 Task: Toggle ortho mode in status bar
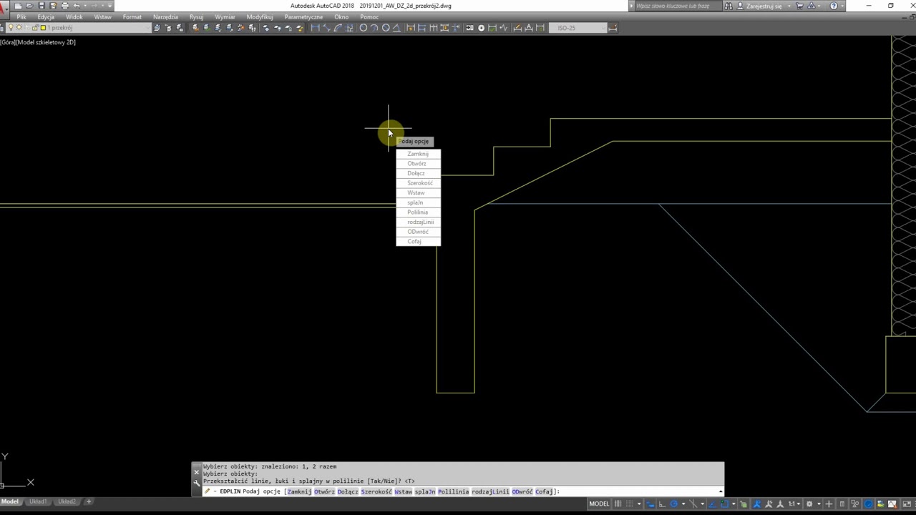[x=662, y=504]
